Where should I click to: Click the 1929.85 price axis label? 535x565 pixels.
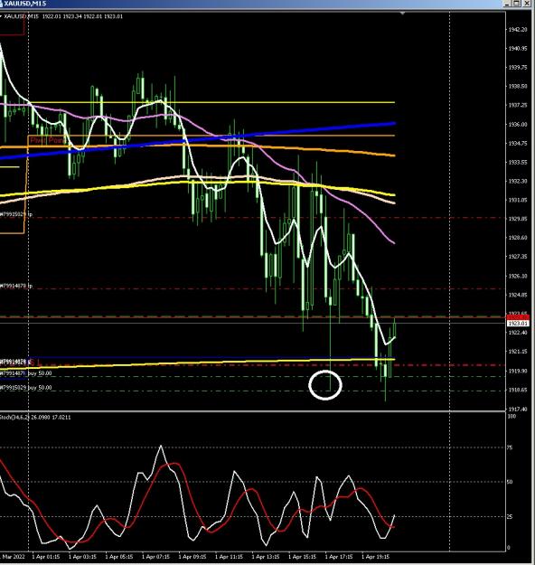tap(518, 219)
